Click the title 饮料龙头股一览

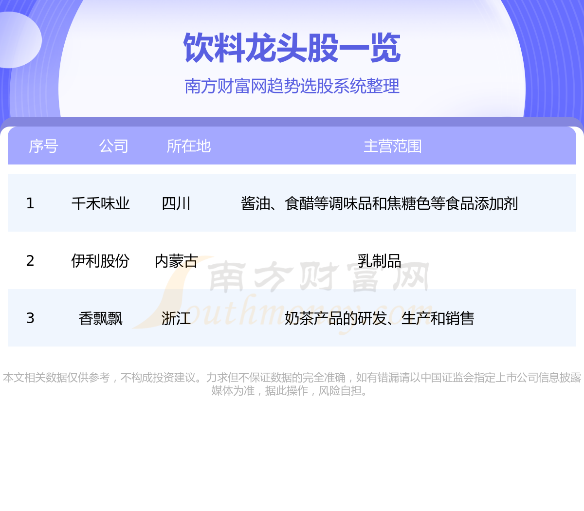pyautogui.click(x=292, y=48)
